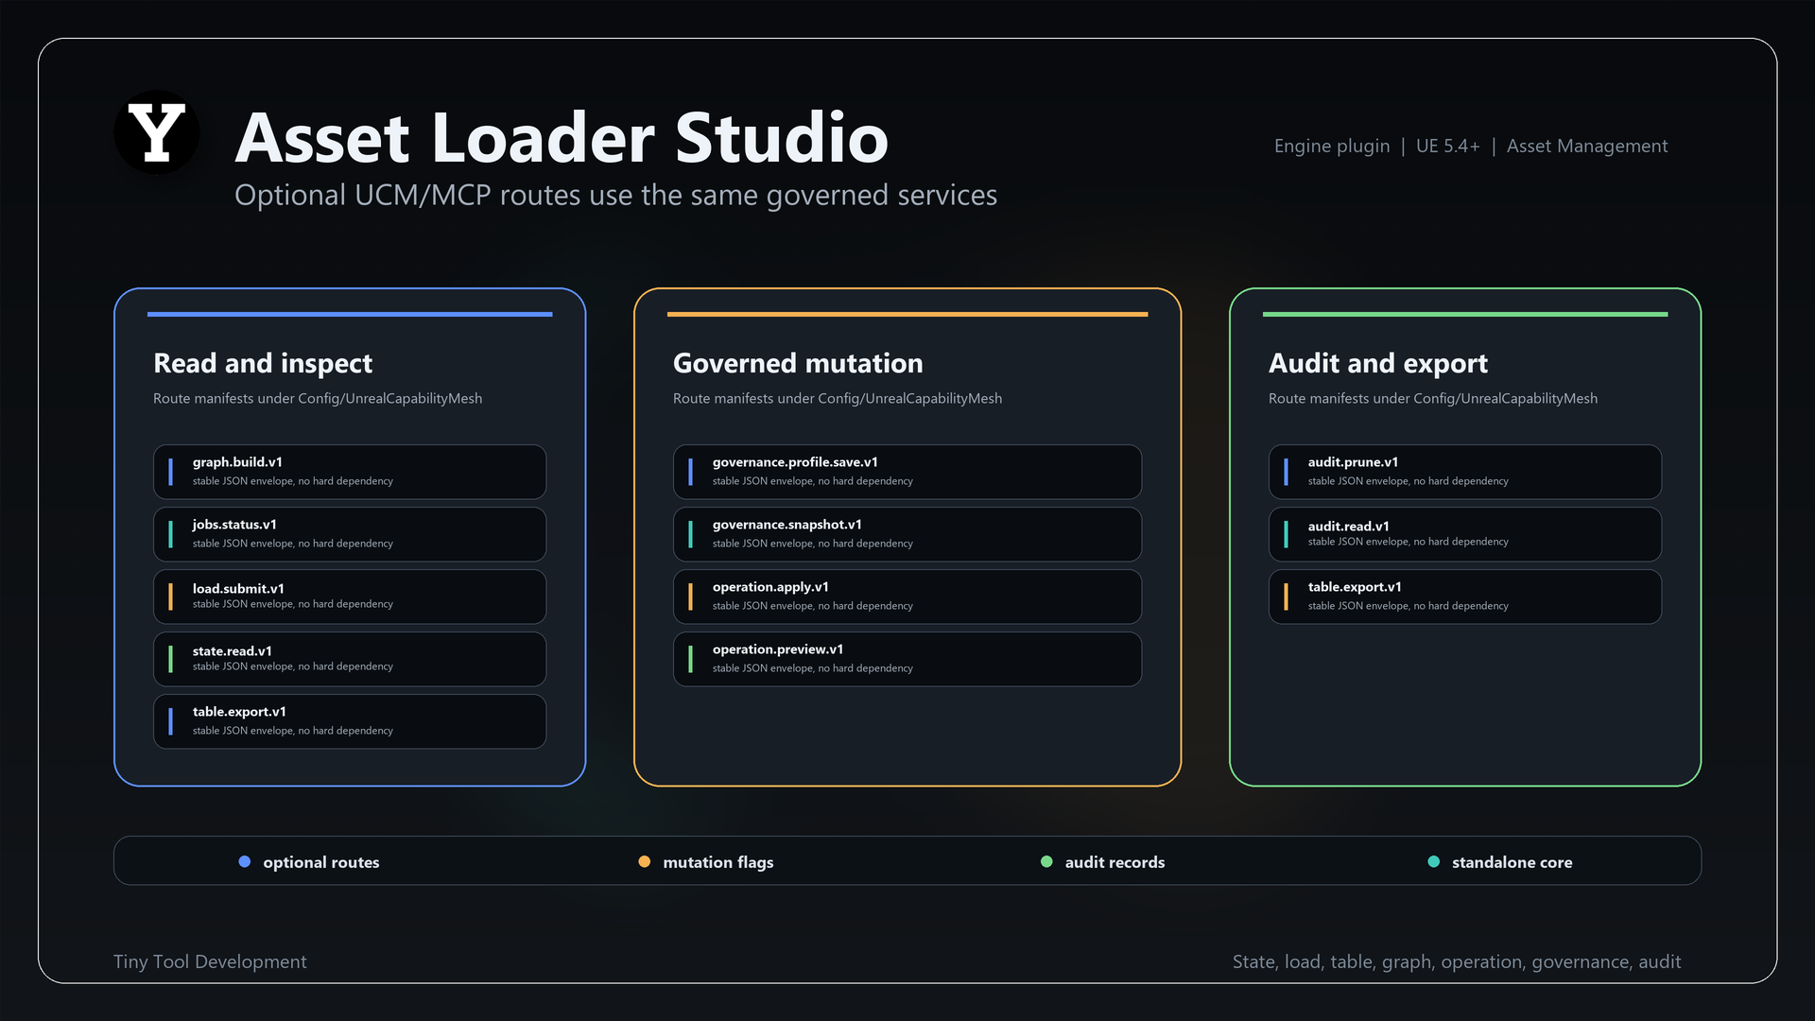The height and width of the screenshot is (1021, 1815).
Task: Click the audit records legend label
Action: pos(1115,862)
